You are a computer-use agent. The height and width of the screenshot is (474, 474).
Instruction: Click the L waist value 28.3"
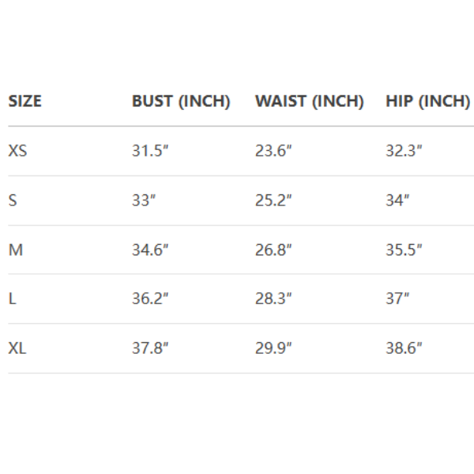click(x=273, y=299)
